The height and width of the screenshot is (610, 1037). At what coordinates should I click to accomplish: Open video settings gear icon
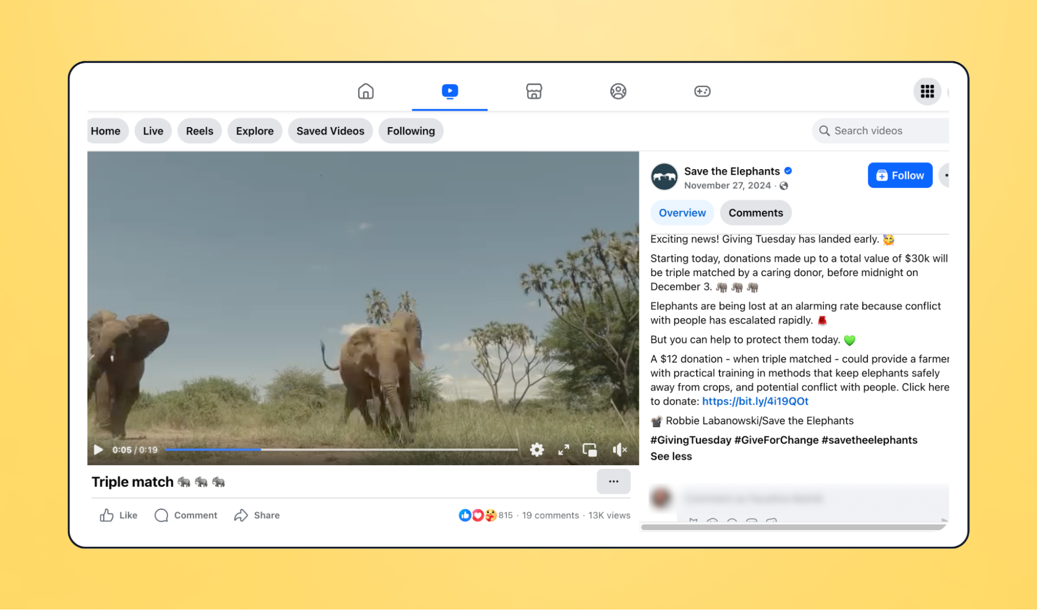(x=537, y=450)
